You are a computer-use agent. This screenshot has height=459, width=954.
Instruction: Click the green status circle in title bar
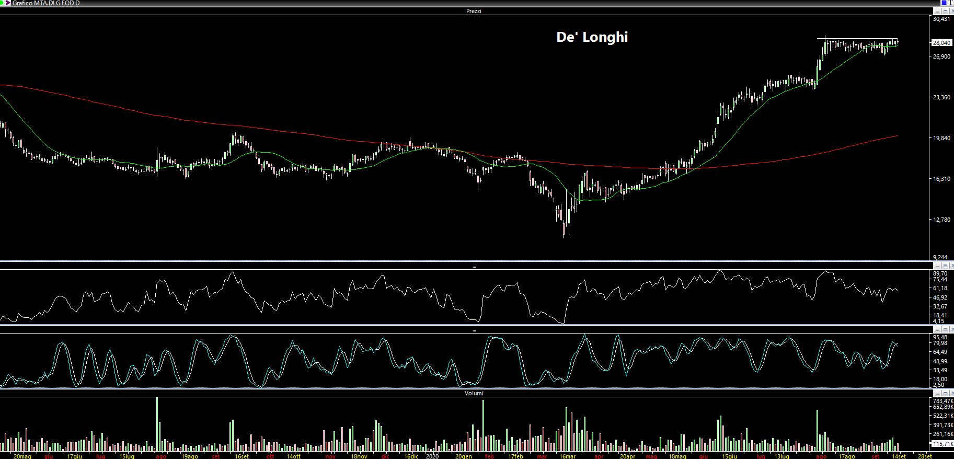click(x=1, y=3)
